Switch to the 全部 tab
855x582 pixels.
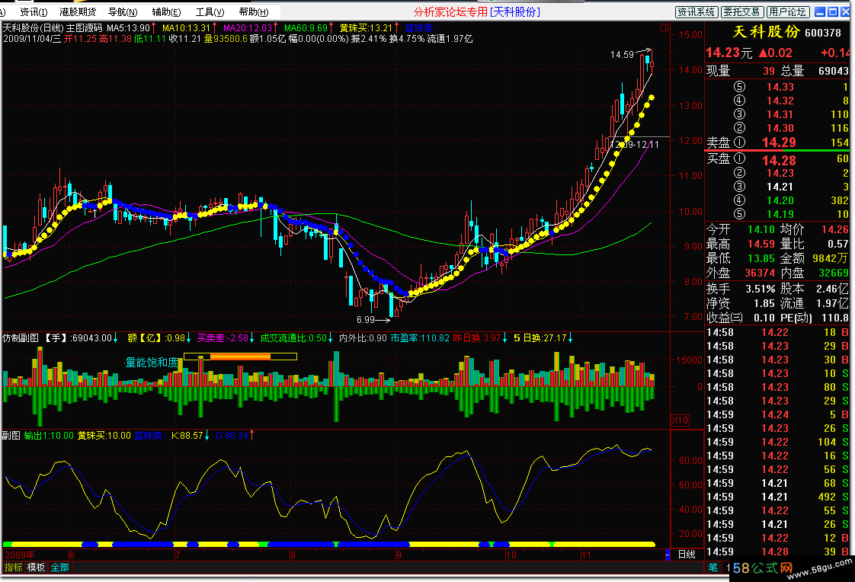[59, 568]
